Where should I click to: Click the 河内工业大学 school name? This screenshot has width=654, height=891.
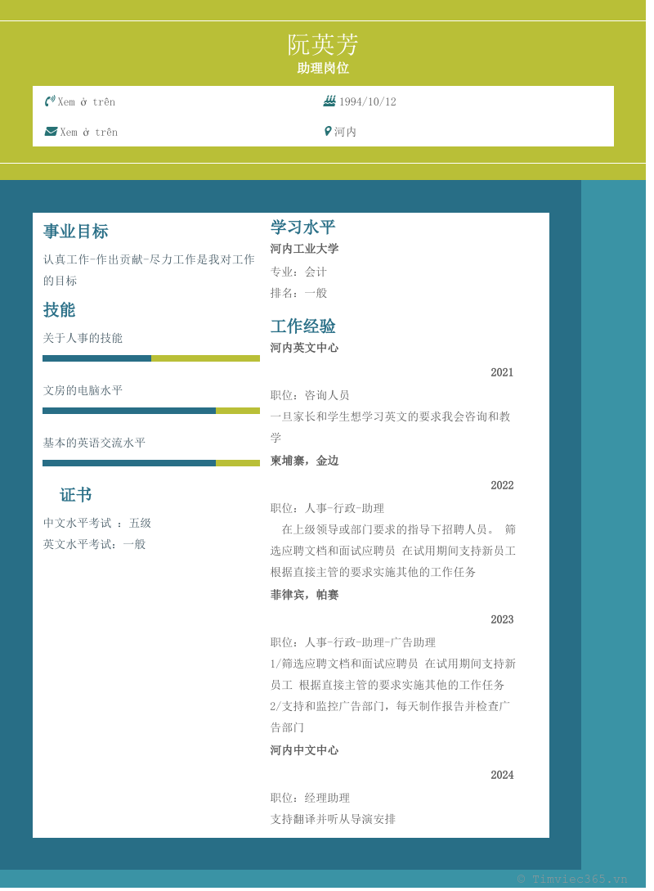coord(304,249)
